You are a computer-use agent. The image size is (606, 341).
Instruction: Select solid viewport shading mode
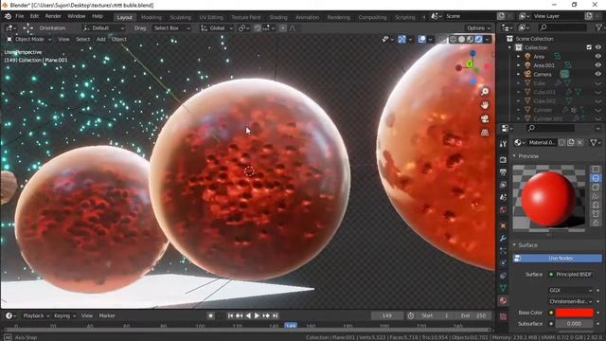point(461,39)
